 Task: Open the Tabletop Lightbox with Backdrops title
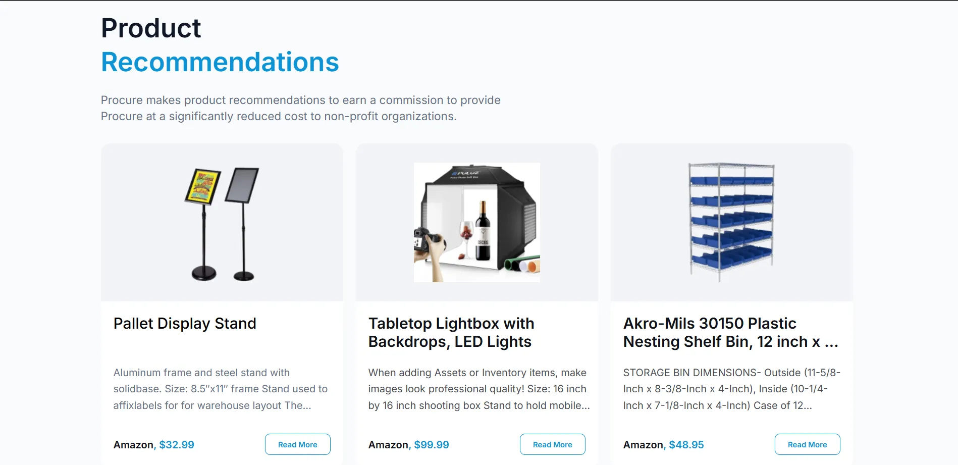pos(451,332)
